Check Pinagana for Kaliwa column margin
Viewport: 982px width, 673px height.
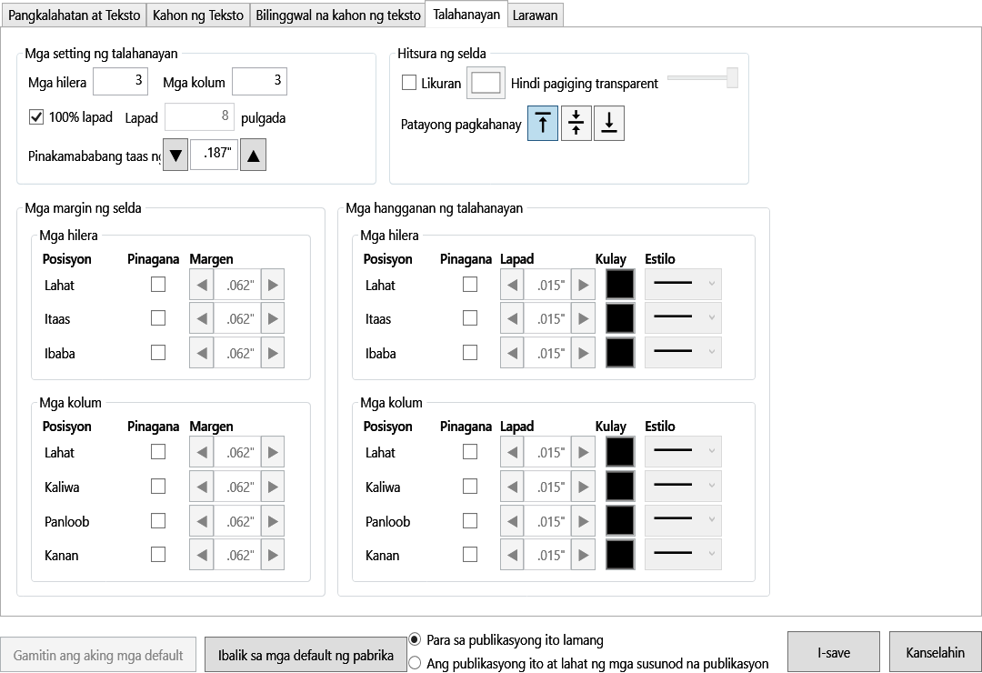click(x=158, y=487)
